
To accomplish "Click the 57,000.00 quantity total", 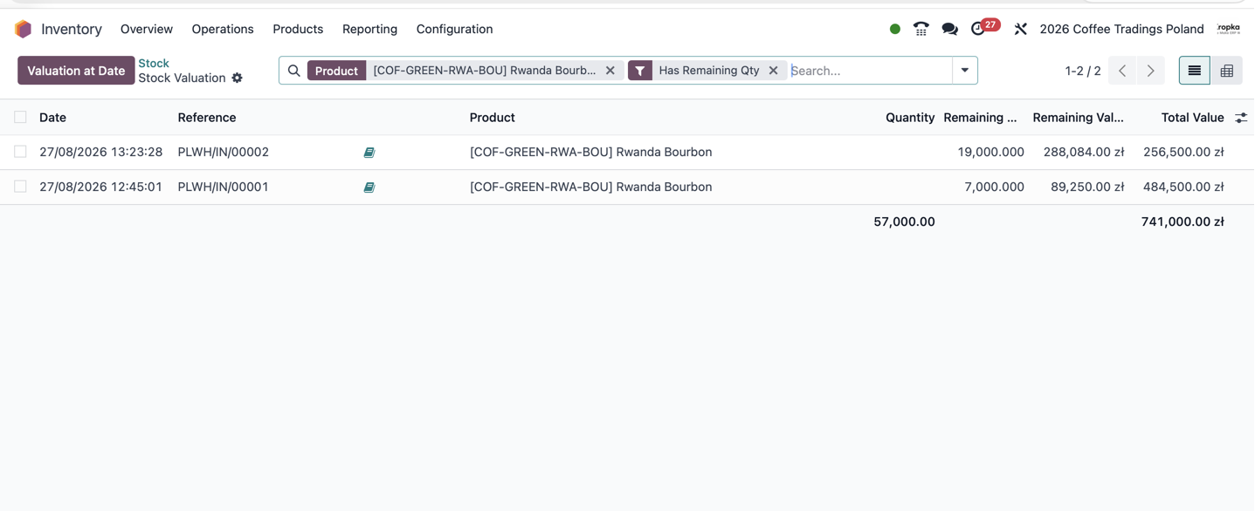I will tap(905, 221).
